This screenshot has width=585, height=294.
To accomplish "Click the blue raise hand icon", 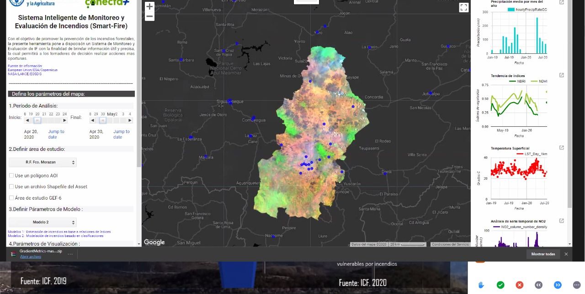I will click(481, 285).
